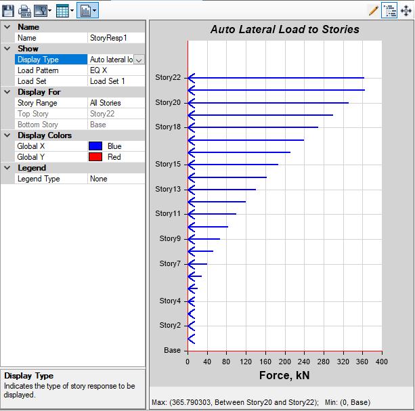The image size is (415, 411).
Task: Click the Story7 axis label
Action: click(170, 263)
